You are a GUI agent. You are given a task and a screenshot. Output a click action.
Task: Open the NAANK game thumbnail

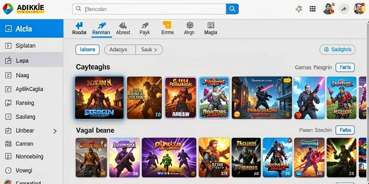click(x=99, y=98)
